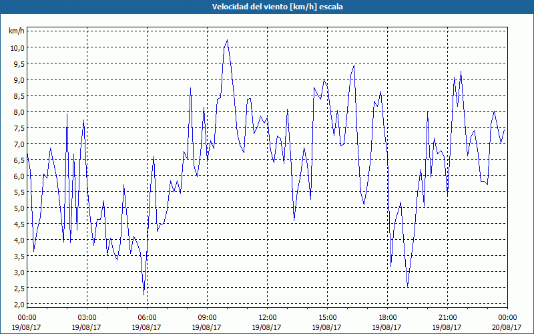The height and width of the screenshot is (334, 534).
Task: Click the '21:00' time axis label
Action: coord(447,318)
